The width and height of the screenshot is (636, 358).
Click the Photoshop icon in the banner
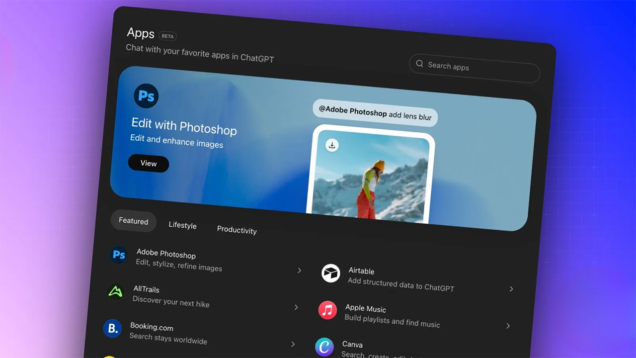(x=146, y=95)
